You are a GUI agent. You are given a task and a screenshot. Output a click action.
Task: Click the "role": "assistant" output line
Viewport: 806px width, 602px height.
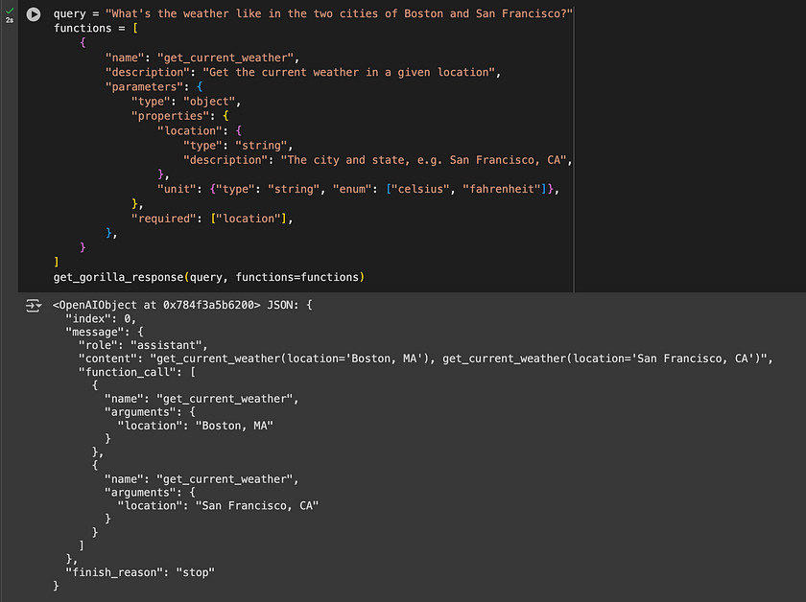(143, 345)
